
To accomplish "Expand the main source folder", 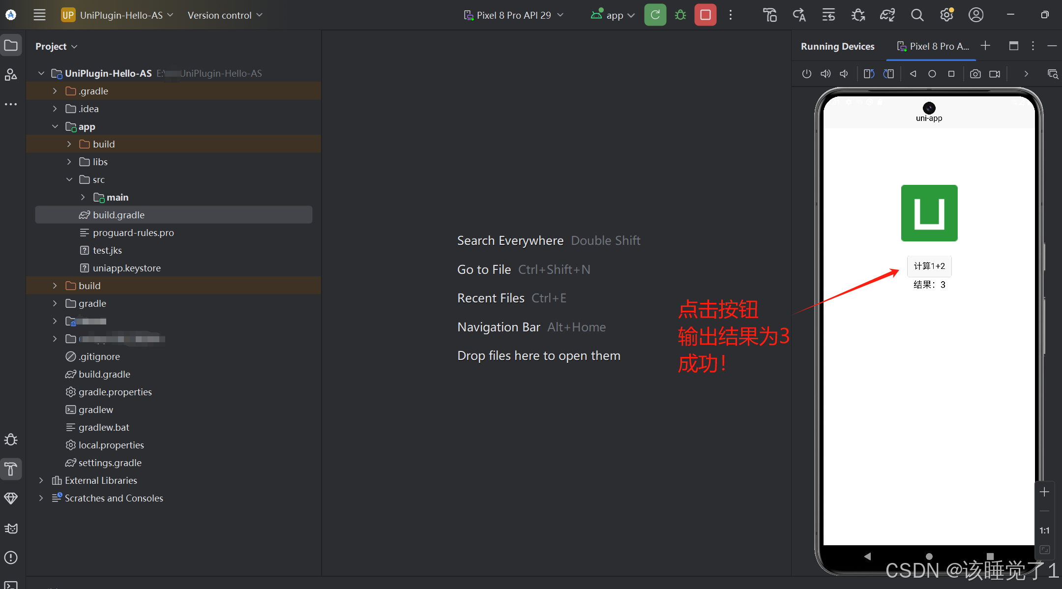I will pyautogui.click(x=83, y=197).
